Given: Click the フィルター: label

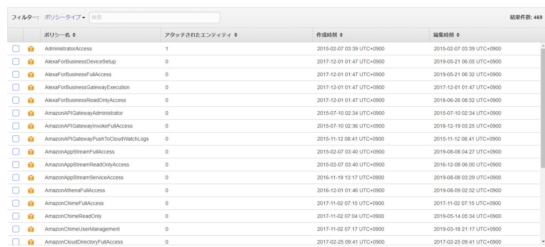Looking at the screenshot, I should (25, 17).
